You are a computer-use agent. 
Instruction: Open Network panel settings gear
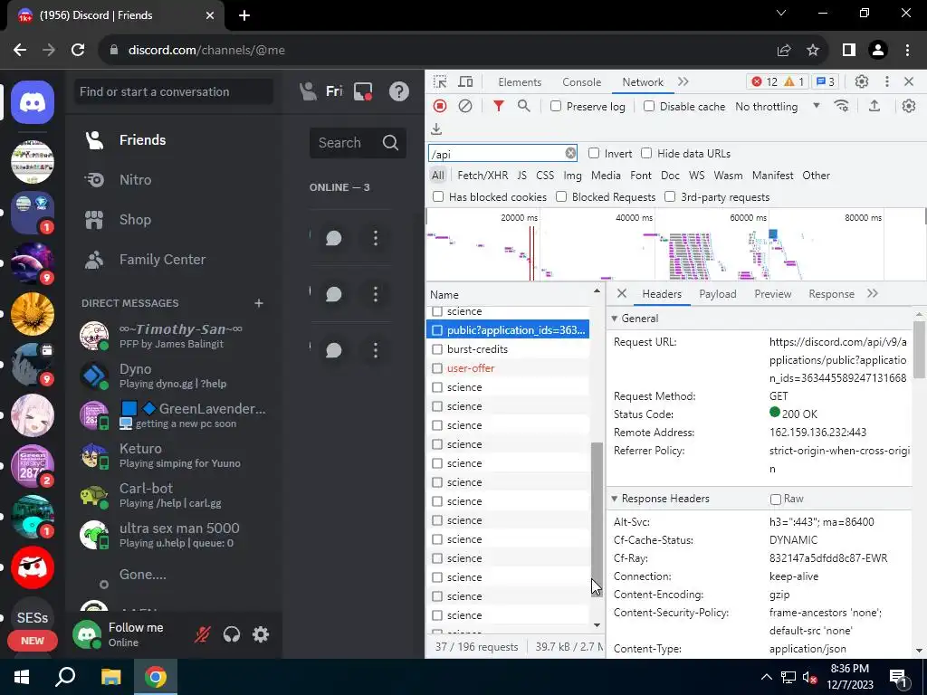[x=909, y=106]
